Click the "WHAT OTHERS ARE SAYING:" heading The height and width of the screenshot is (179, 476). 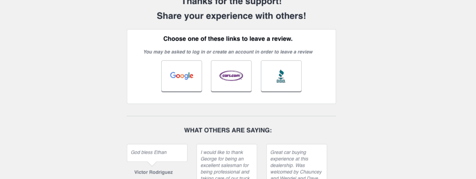pyautogui.click(x=228, y=130)
